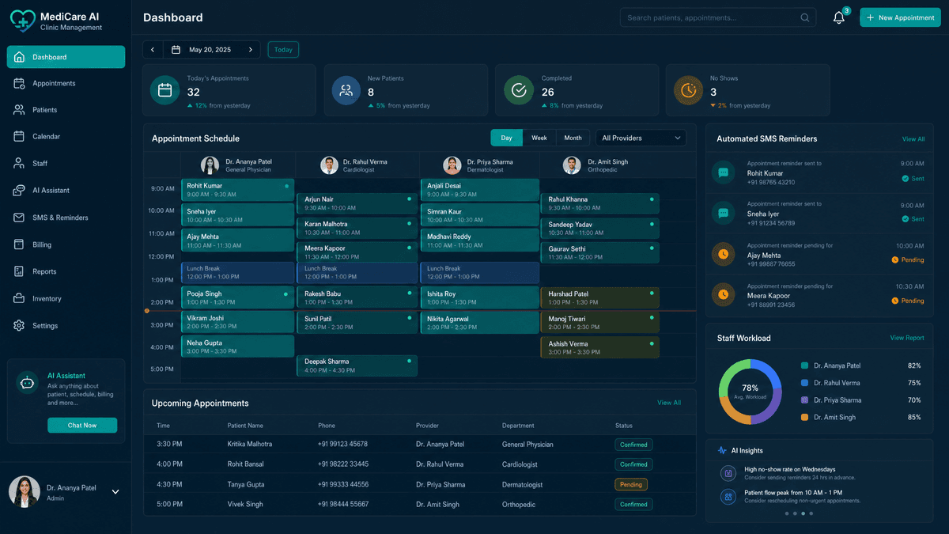
Task: Open AI Assistant in the sidebar
Action: coord(66,190)
